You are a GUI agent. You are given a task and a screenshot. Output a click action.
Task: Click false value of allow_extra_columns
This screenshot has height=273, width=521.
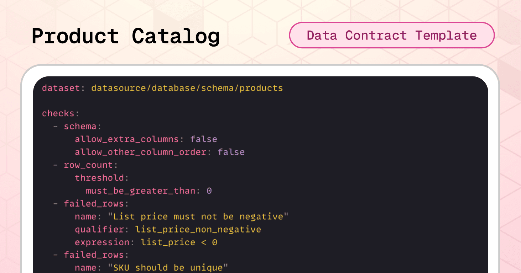click(204, 139)
